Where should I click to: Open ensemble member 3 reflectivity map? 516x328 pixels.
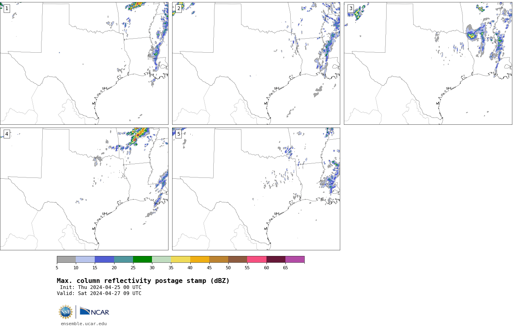coord(428,63)
